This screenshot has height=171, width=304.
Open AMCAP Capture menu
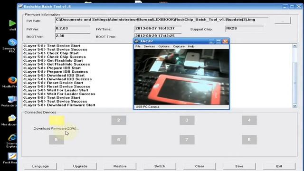click(x=179, y=47)
